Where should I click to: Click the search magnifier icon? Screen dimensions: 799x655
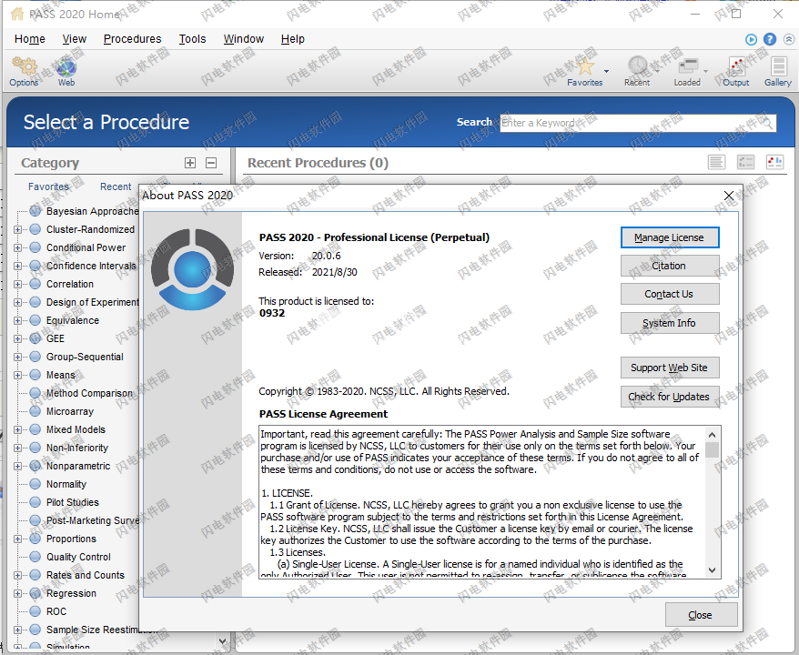pyautogui.click(x=767, y=123)
